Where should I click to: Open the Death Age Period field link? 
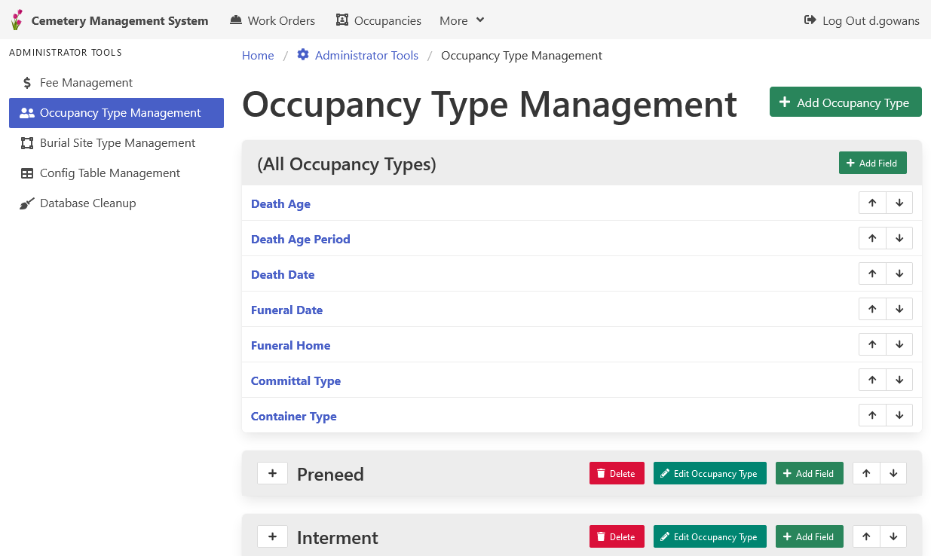(x=300, y=239)
